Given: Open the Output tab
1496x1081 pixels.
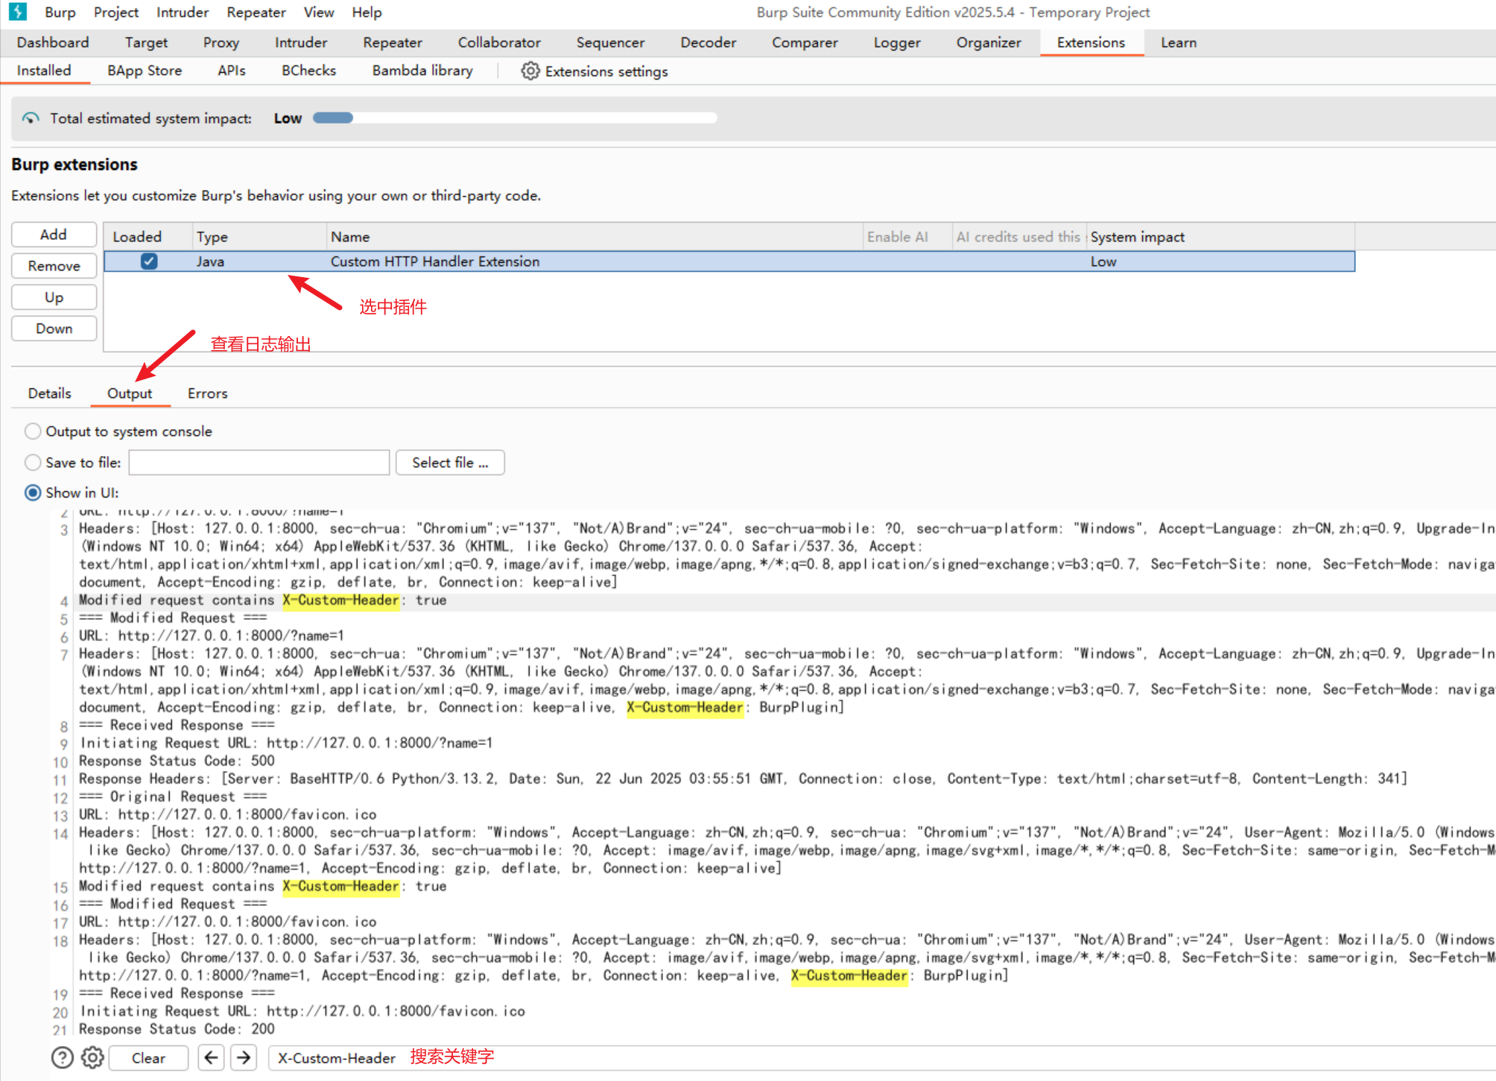Looking at the screenshot, I should (x=130, y=393).
